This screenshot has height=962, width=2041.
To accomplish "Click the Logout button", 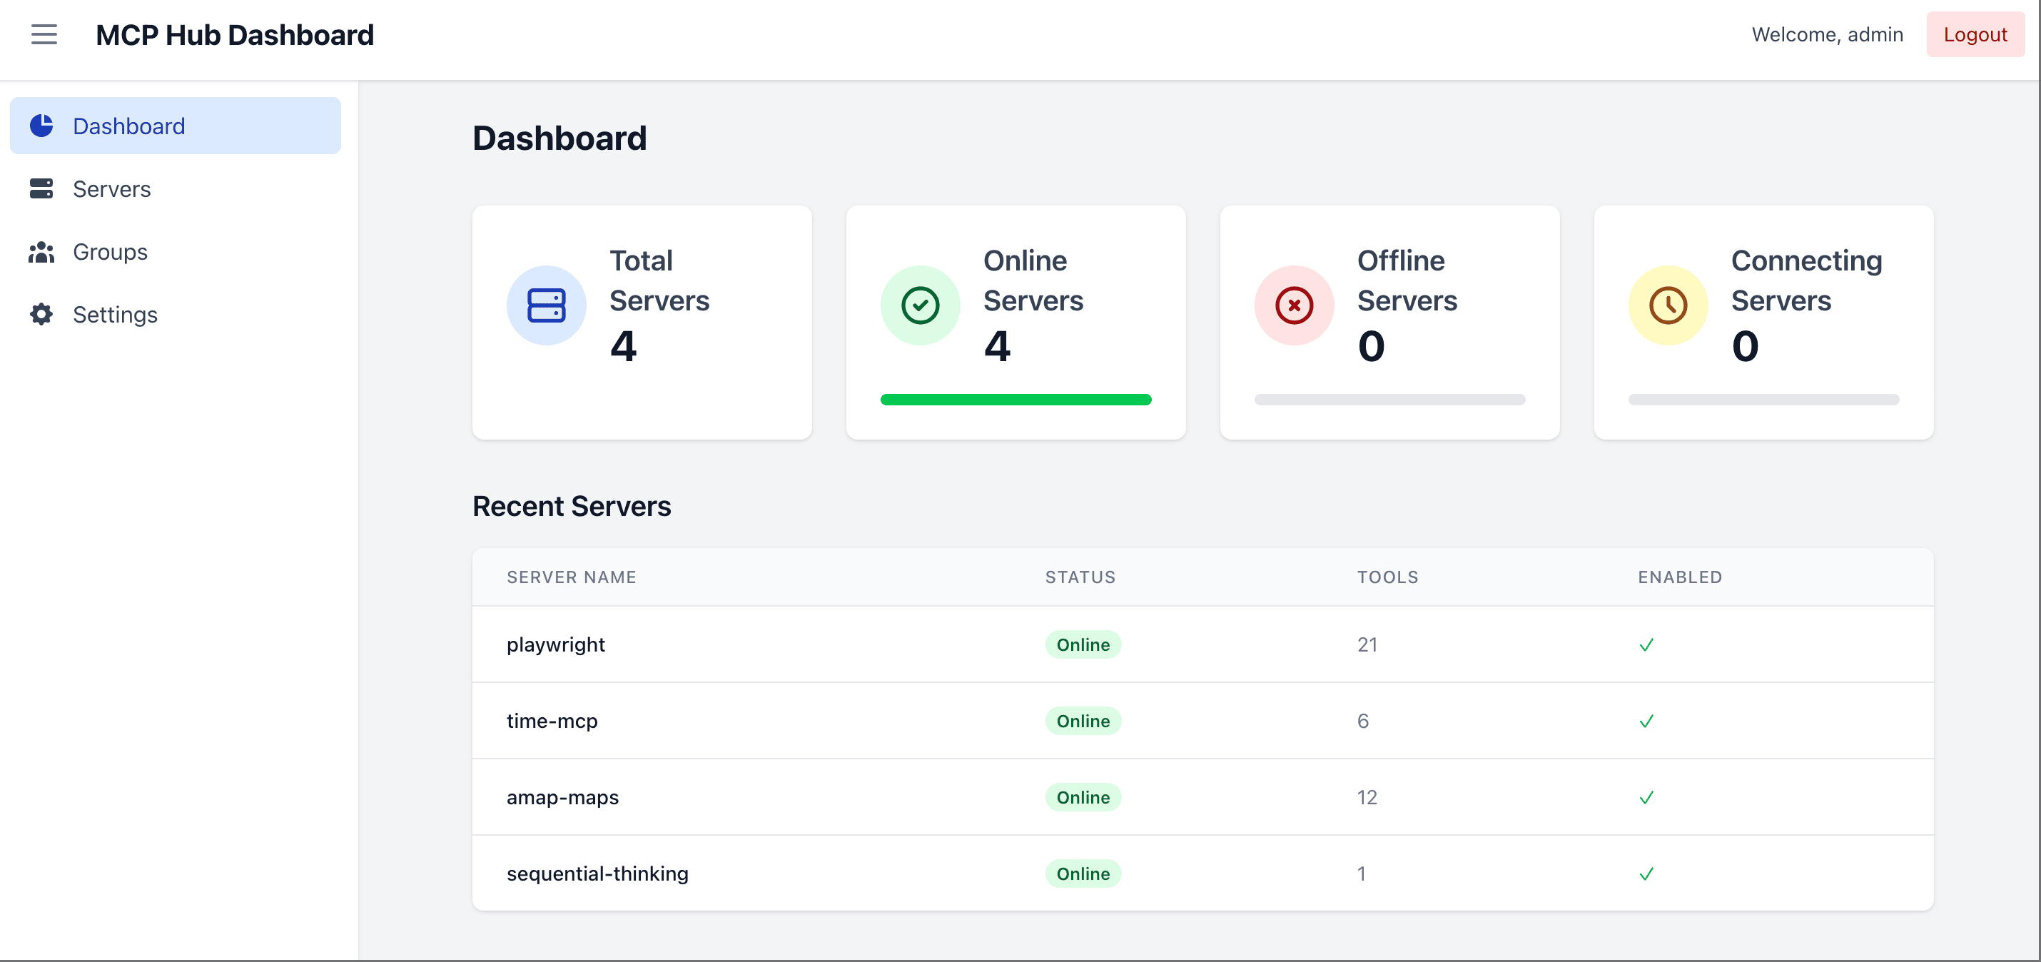I will [1975, 34].
